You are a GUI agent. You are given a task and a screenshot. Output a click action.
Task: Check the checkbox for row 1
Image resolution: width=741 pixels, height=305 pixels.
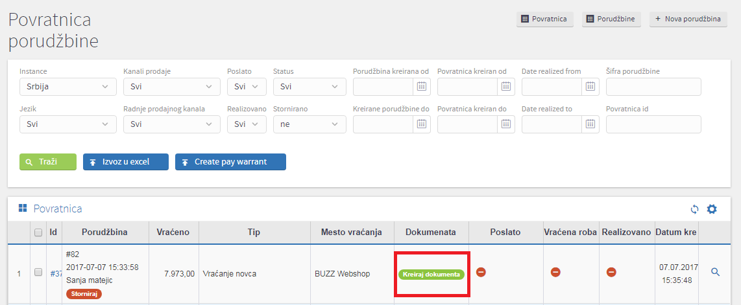click(38, 272)
